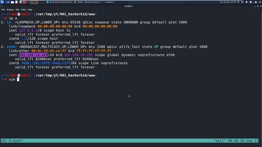Close the terminal window

tap(261, 6)
